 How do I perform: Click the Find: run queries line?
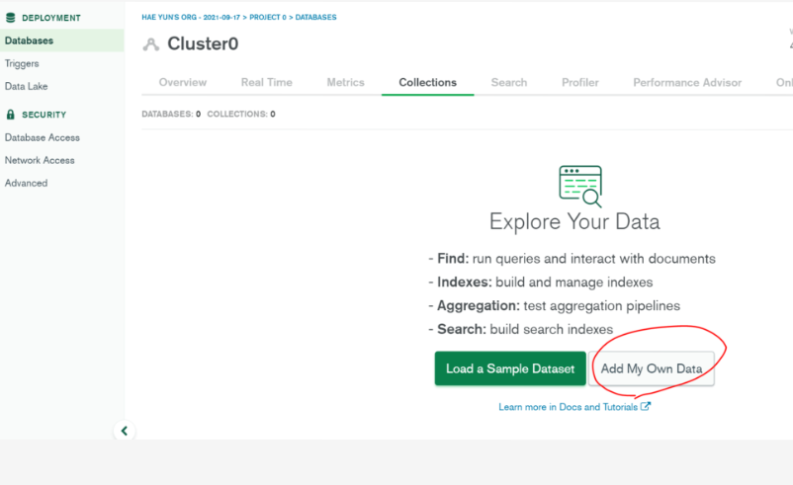coord(572,259)
